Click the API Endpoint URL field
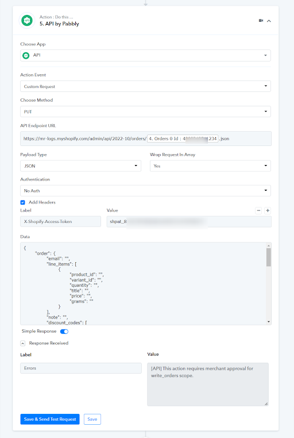294x438 pixels. [146, 139]
